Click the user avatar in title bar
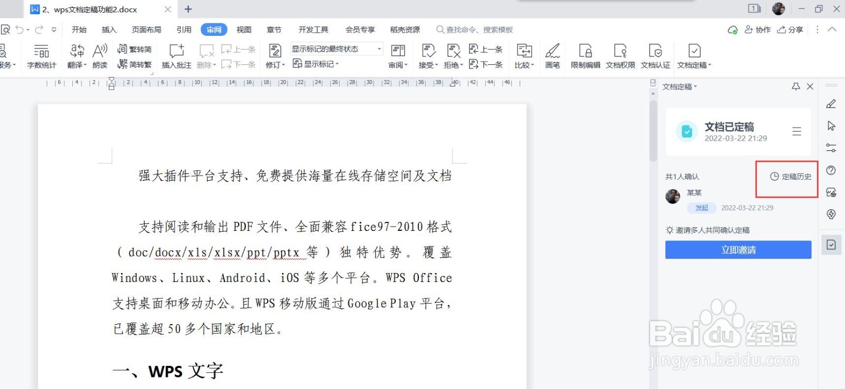This screenshot has height=389, width=845. click(x=778, y=8)
